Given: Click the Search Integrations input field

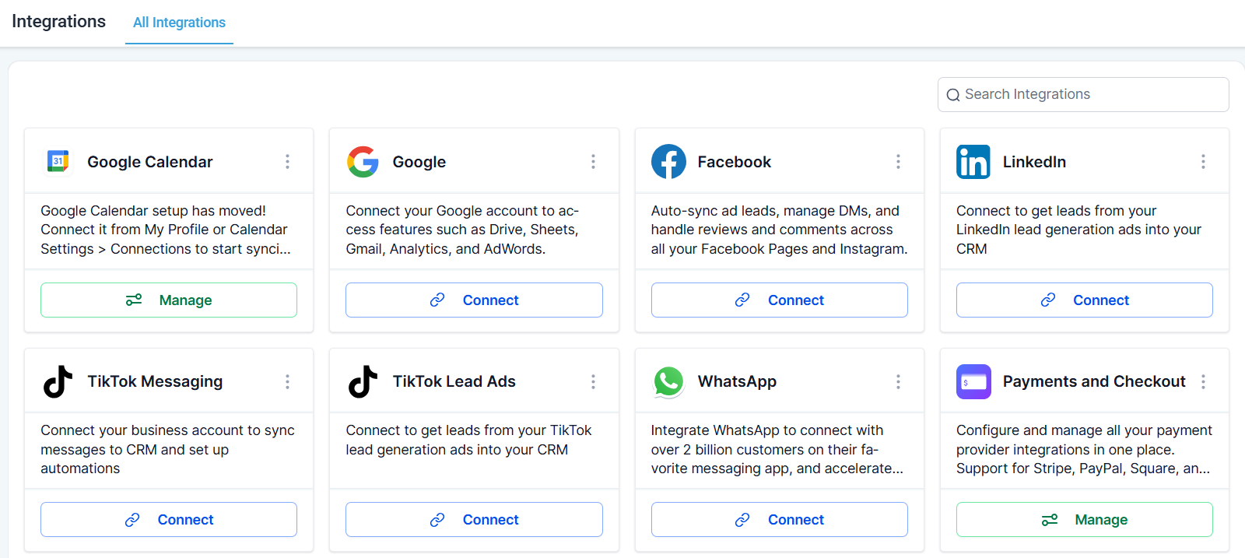Looking at the screenshot, I should pos(1082,94).
